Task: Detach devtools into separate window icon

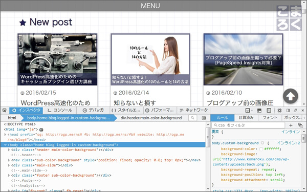Action: tap(295, 111)
